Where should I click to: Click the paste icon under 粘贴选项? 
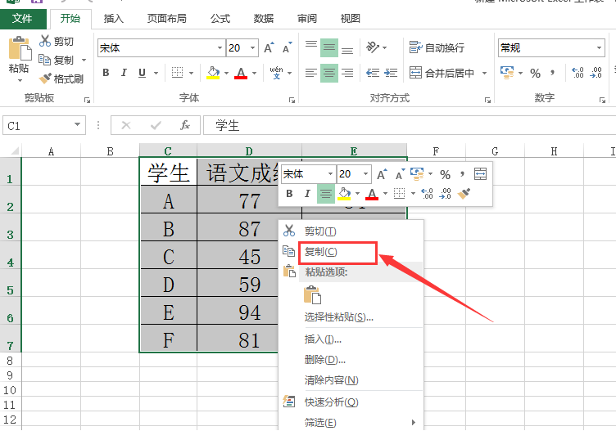click(313, 295)
